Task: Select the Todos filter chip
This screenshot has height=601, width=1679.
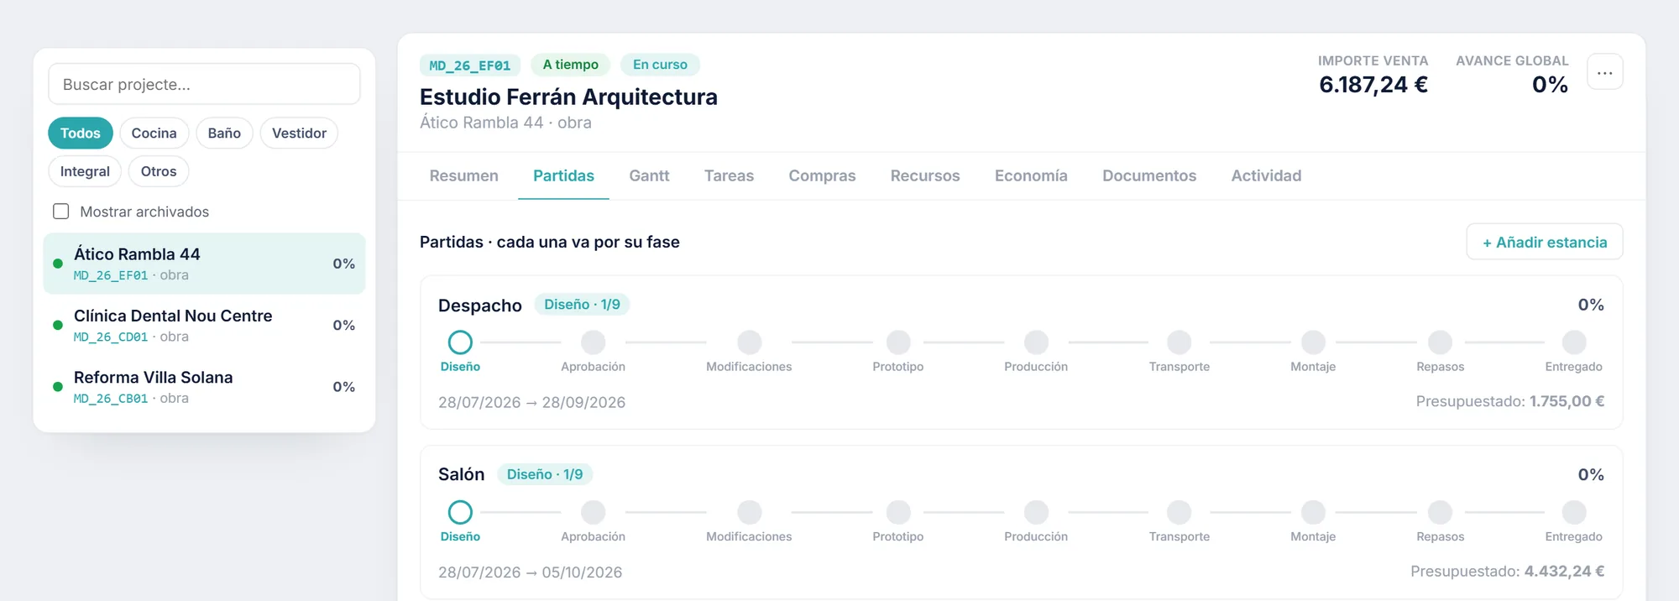Action: coord(81,133)
